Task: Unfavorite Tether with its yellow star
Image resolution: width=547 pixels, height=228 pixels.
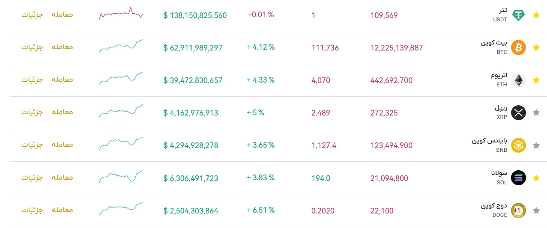Action: click(x=536, y=15)
